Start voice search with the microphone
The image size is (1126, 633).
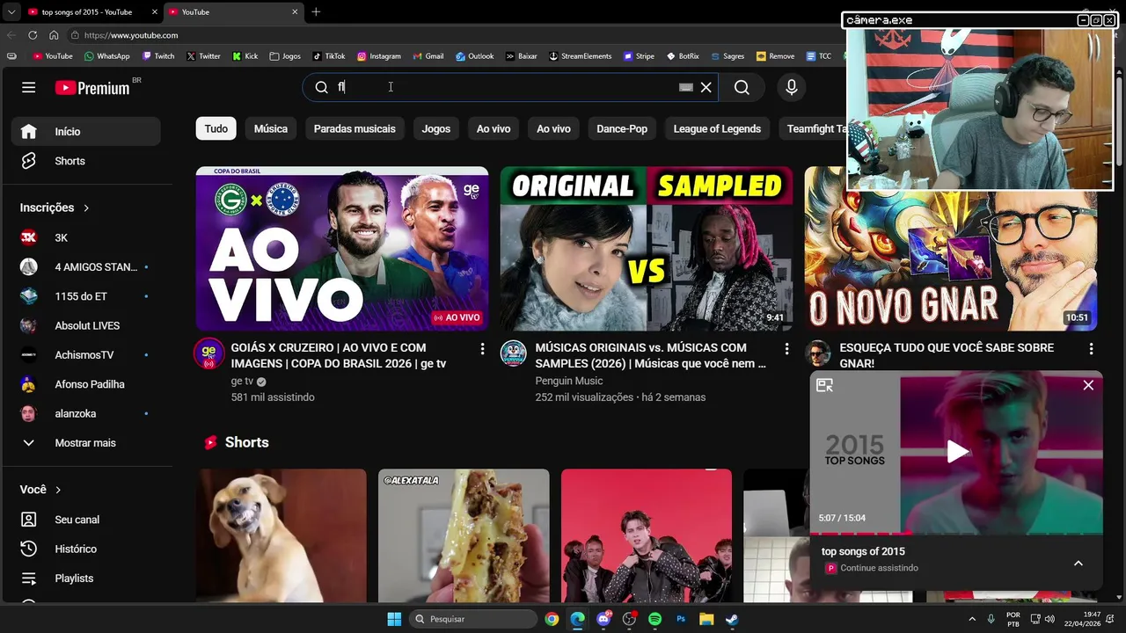(791, 87)
